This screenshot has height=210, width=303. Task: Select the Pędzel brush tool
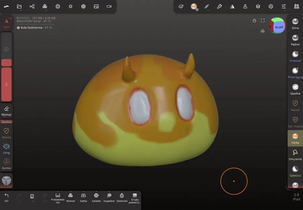(295, 40)
